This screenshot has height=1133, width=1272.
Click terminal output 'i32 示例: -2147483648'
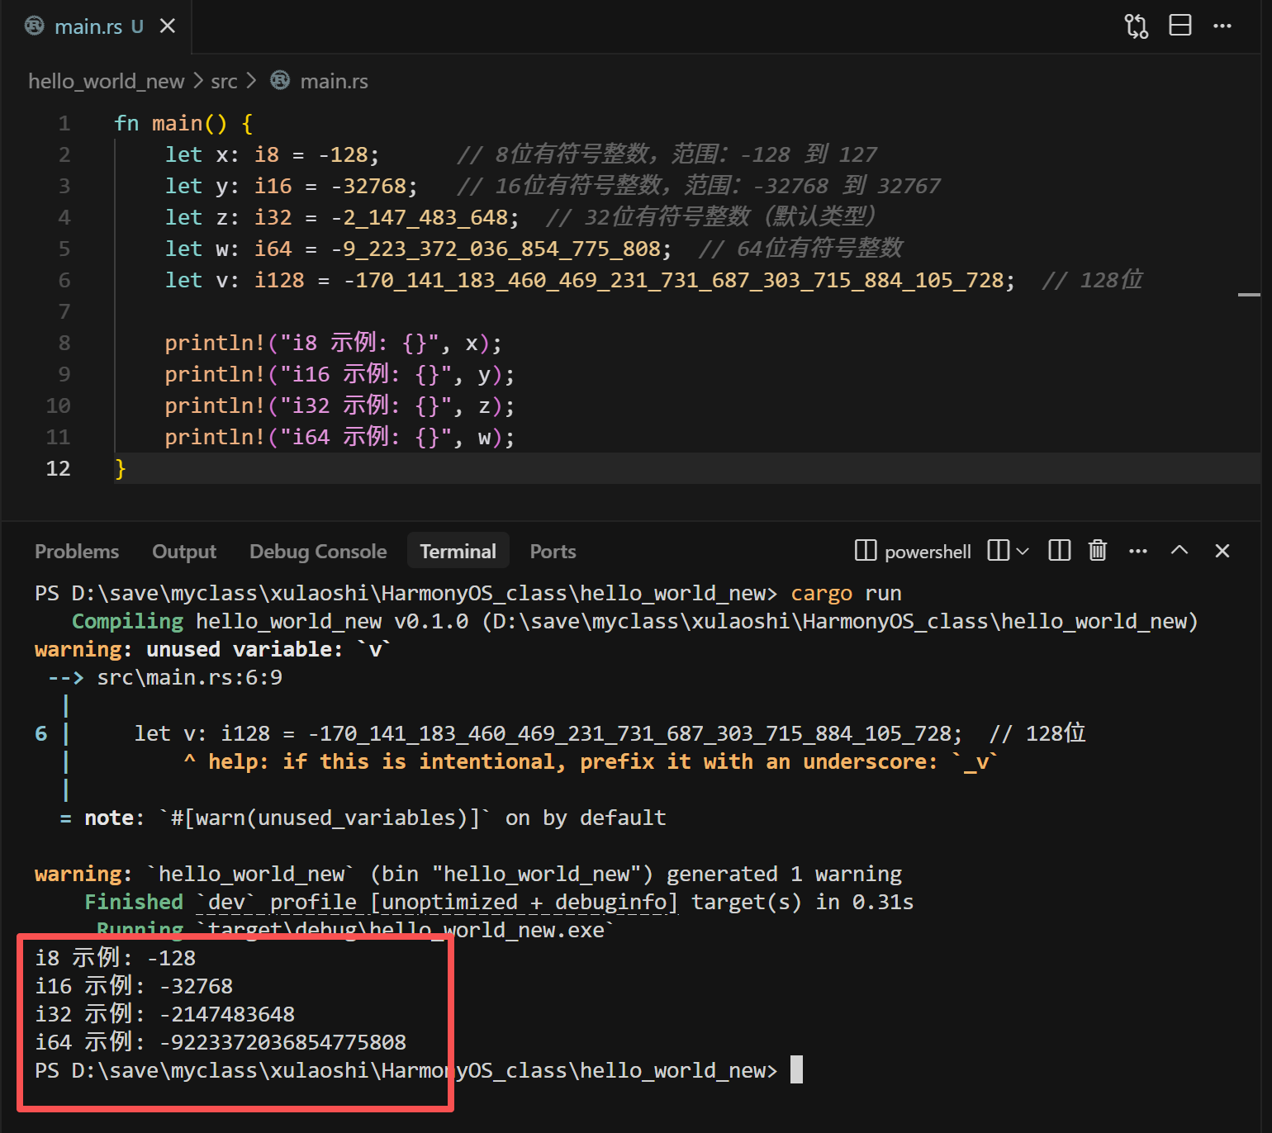tap(165, 1015)
